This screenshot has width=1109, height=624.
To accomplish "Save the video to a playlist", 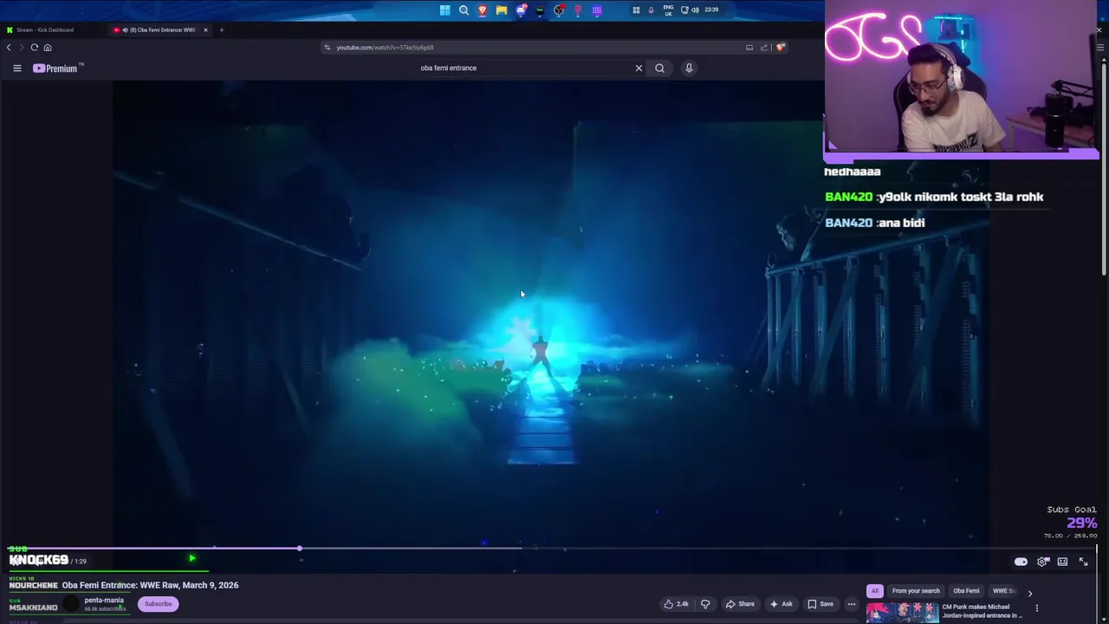I will click(x=820, y=604).
